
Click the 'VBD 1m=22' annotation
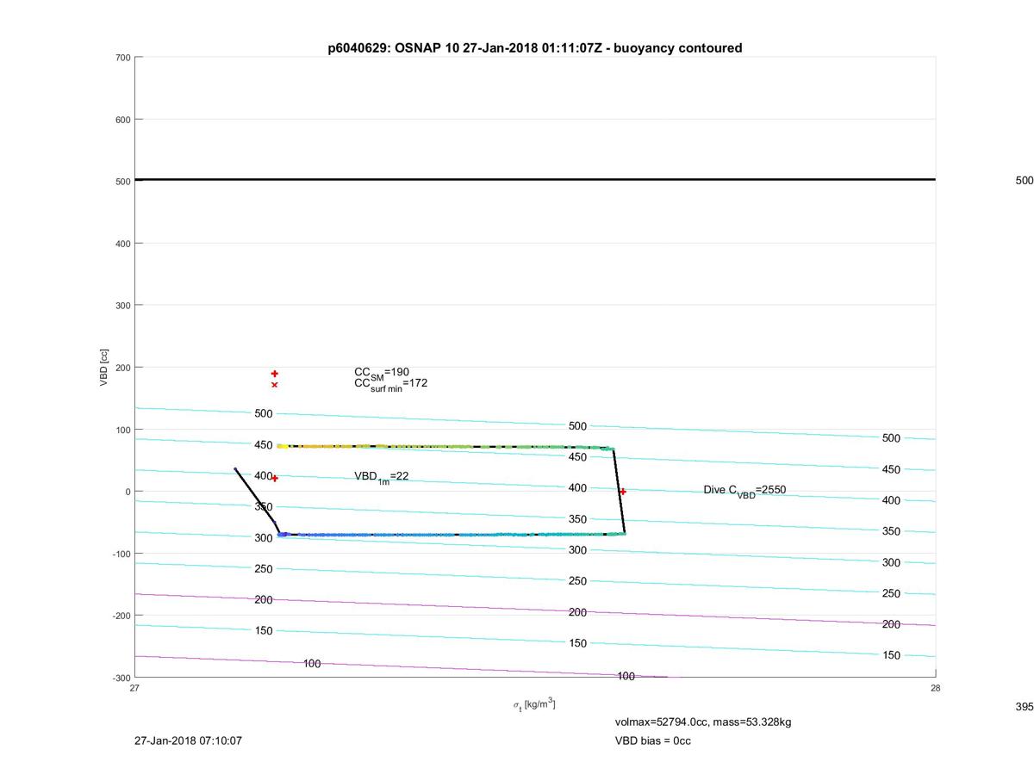pos(382,476)
